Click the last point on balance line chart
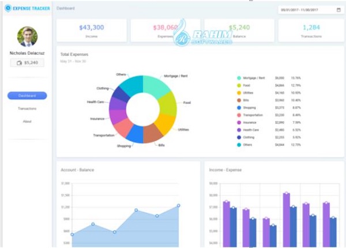 (179, 205)
